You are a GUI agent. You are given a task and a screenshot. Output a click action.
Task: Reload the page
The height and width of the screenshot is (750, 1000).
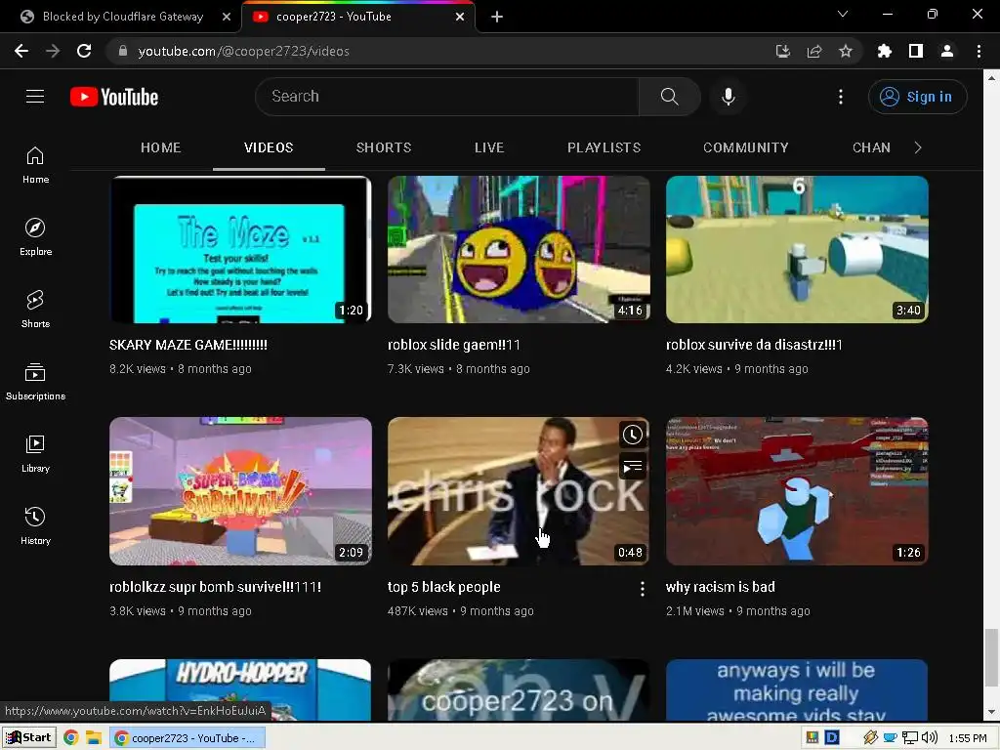coord(84,51)
